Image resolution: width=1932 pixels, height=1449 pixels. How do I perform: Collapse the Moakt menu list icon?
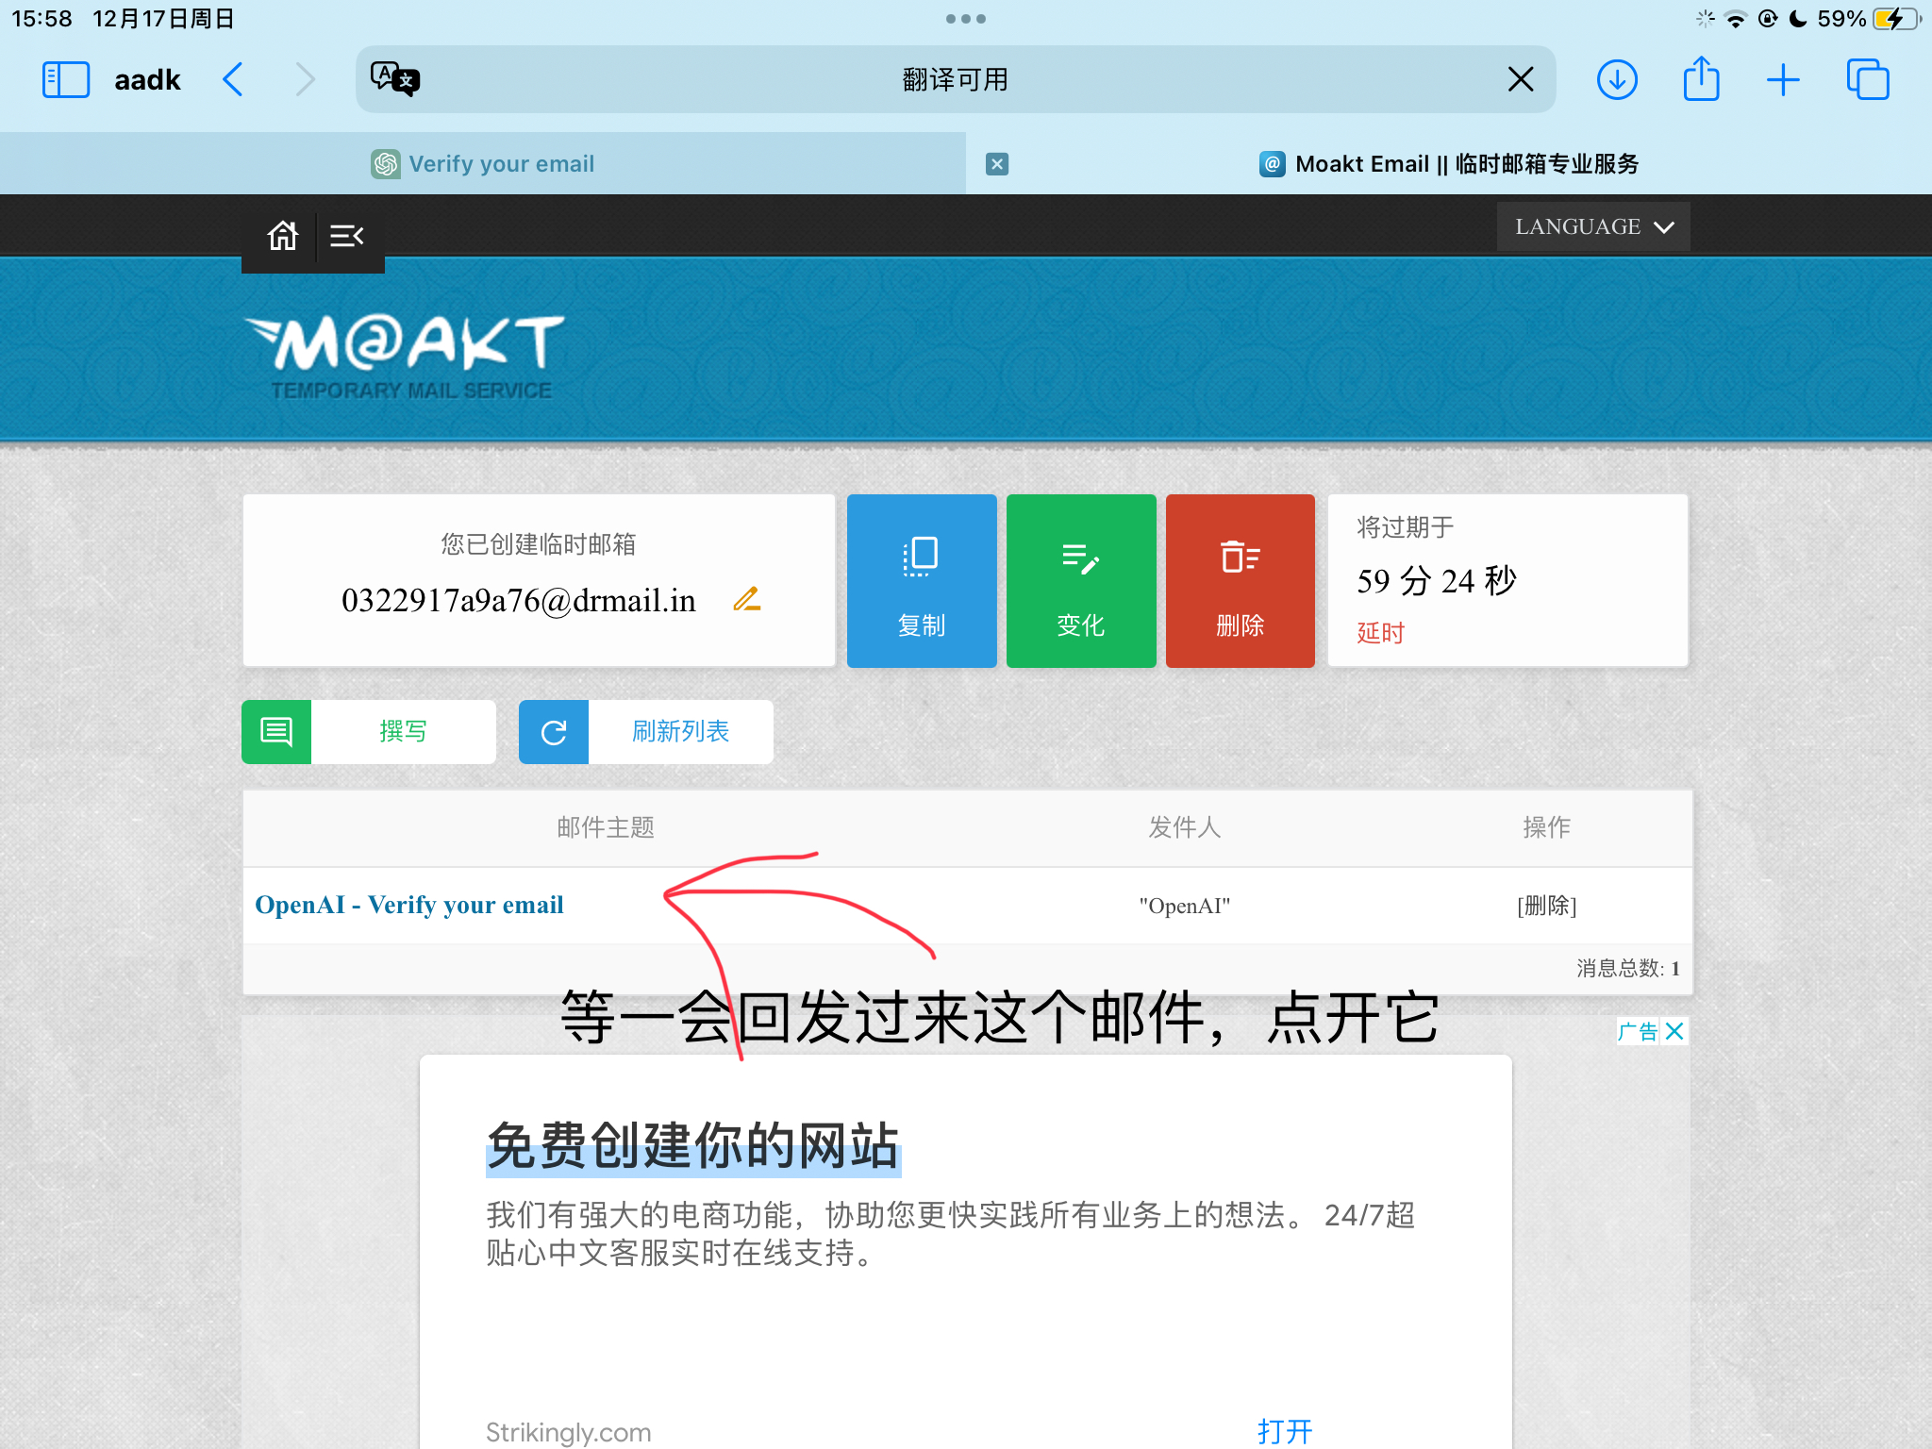pyautogui.click(x=346, y=235)
